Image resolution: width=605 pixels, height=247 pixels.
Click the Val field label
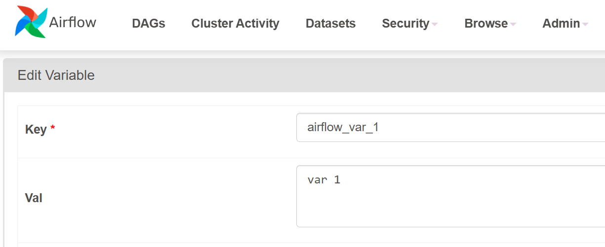[x=34, y=198]
